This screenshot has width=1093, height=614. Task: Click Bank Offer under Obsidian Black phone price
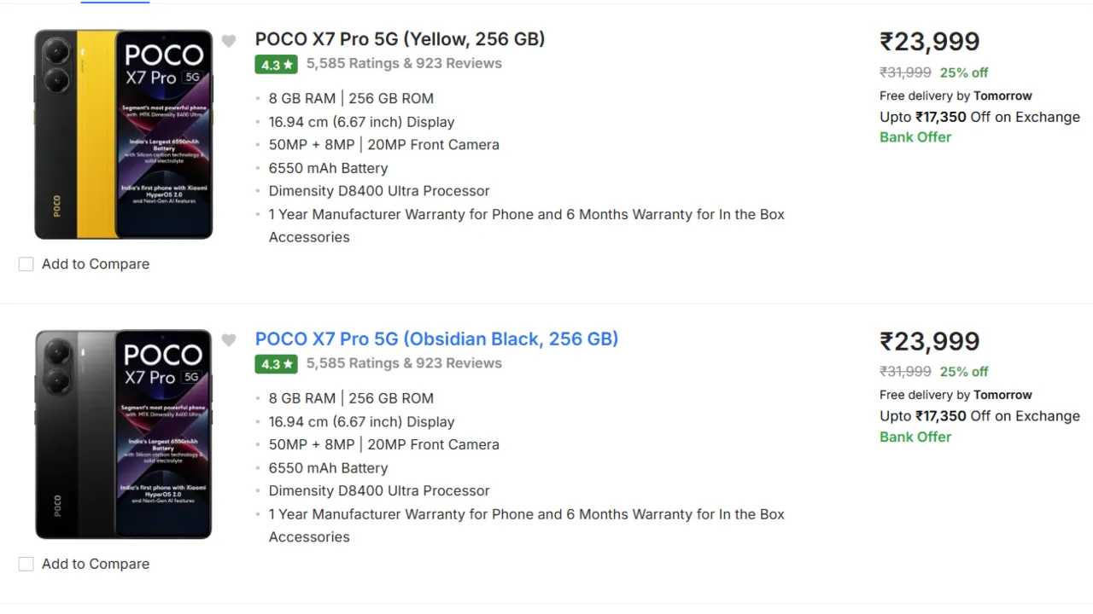coord(915,437)
